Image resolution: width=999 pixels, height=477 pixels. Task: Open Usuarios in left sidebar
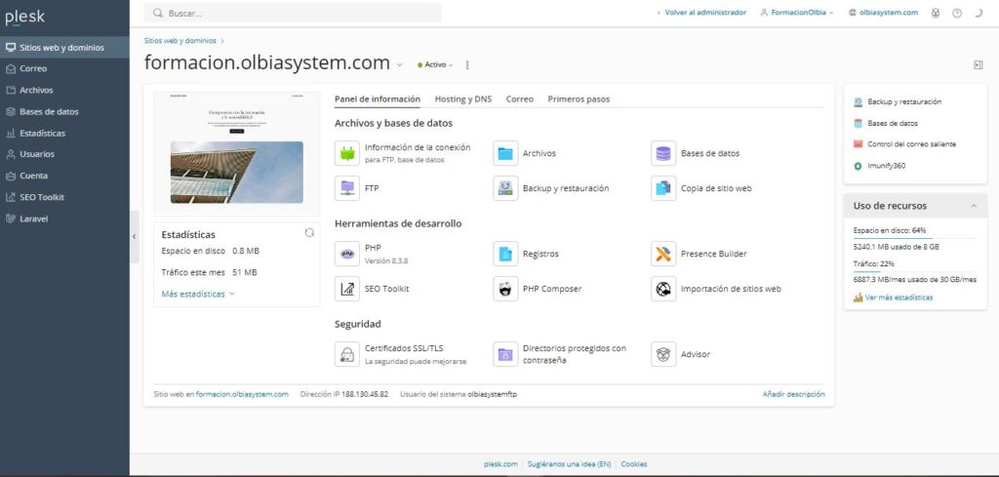coord(64,154)
